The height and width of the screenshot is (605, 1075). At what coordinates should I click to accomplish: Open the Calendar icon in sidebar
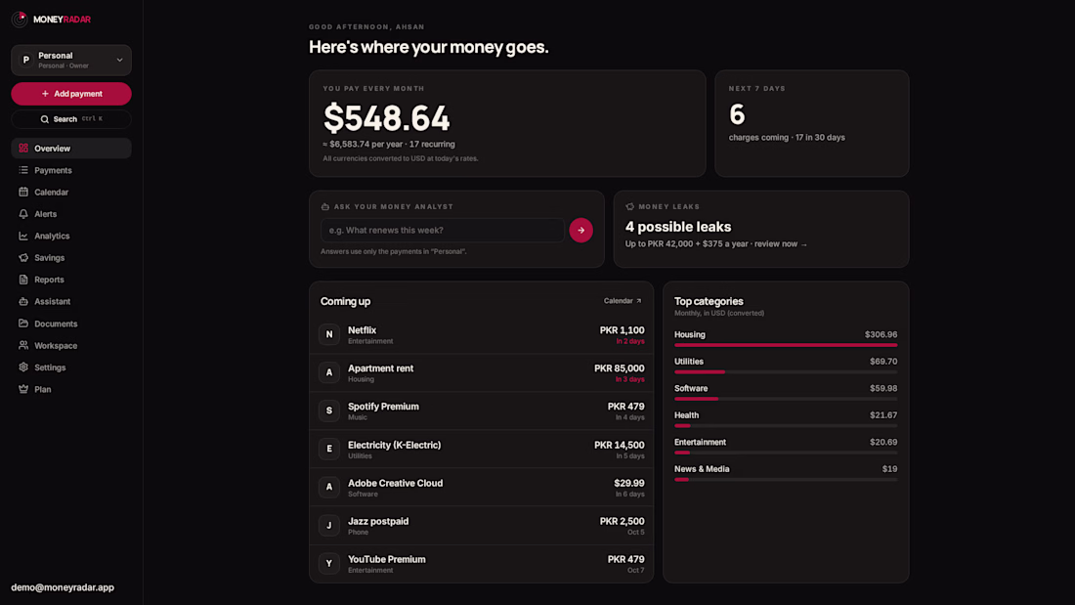23,193
